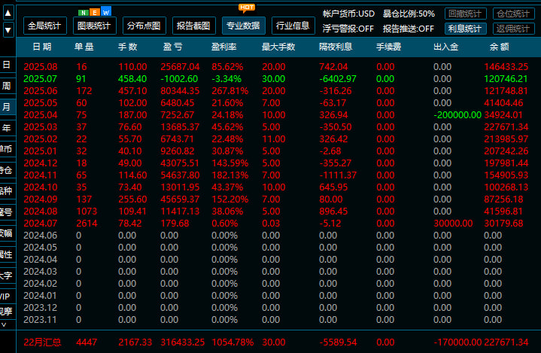541x353 pixels.
Task: Sort by 日期 date column header
Action: pos(42,47)
